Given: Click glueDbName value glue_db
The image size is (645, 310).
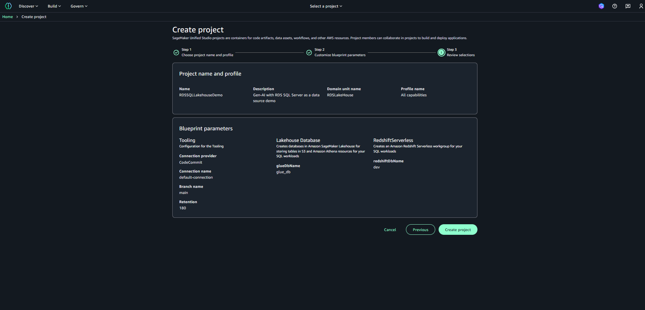Looking at the screenshot, I should pos(283,172).
